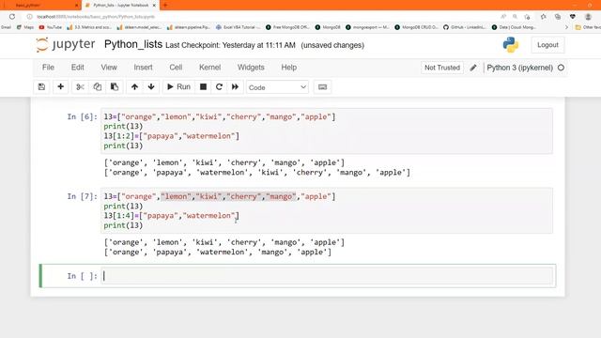Insert a cell below with plus icon
This screenshot has width=601, height=338.
(60, 87)
